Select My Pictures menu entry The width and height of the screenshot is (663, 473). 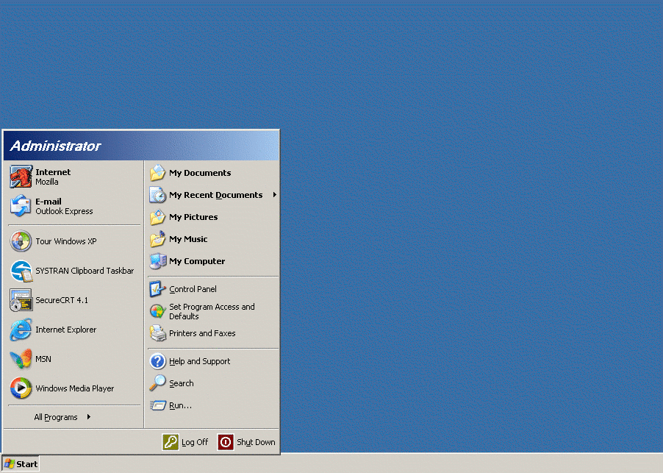pos(193,217)
